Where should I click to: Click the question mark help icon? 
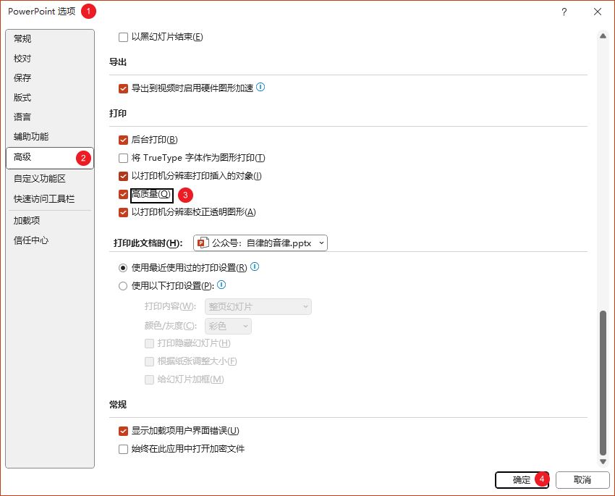(x=564, y=12)
